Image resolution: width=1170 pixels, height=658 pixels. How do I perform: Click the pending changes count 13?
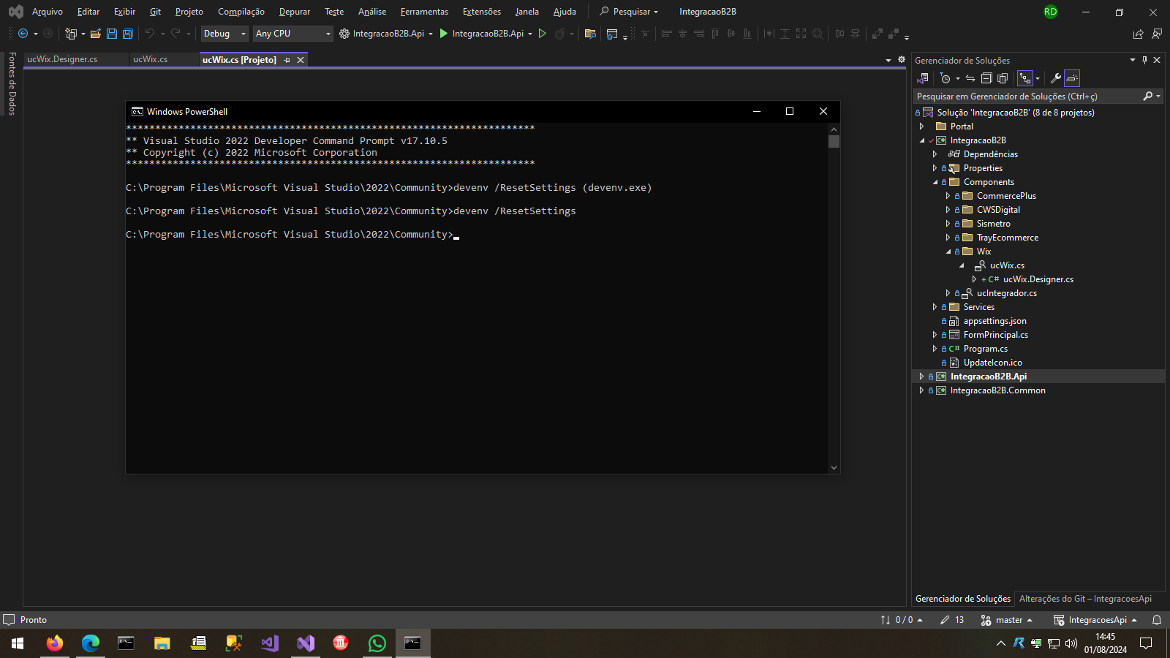coord(953,620)
